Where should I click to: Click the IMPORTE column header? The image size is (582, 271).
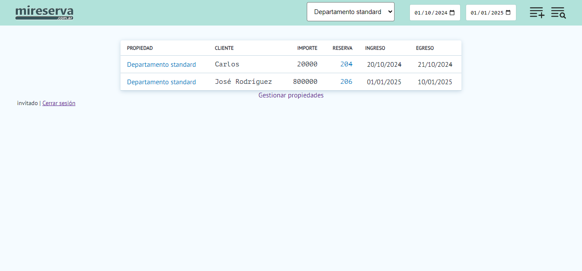pos(307,48)
